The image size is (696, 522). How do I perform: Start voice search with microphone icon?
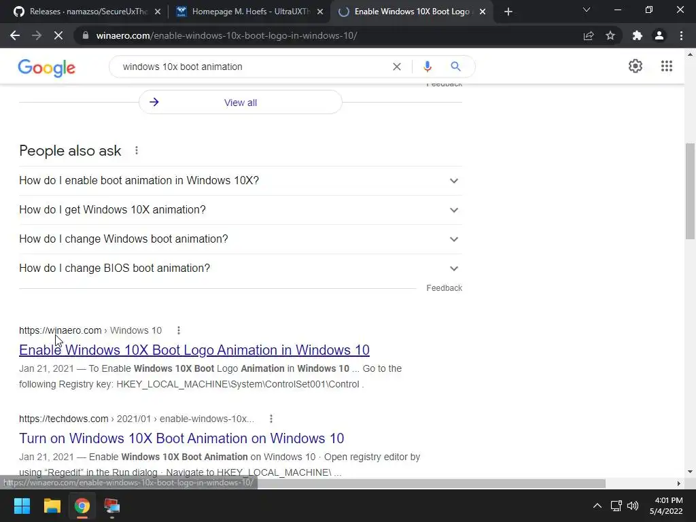click(427, 67)
